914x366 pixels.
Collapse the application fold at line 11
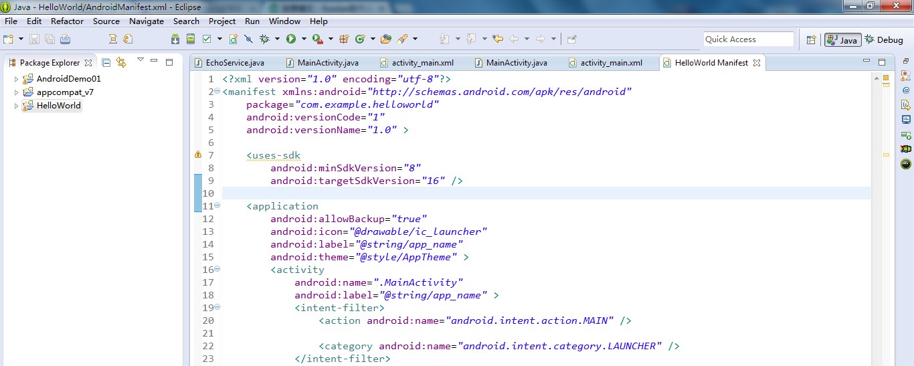[x=217, y=206]
